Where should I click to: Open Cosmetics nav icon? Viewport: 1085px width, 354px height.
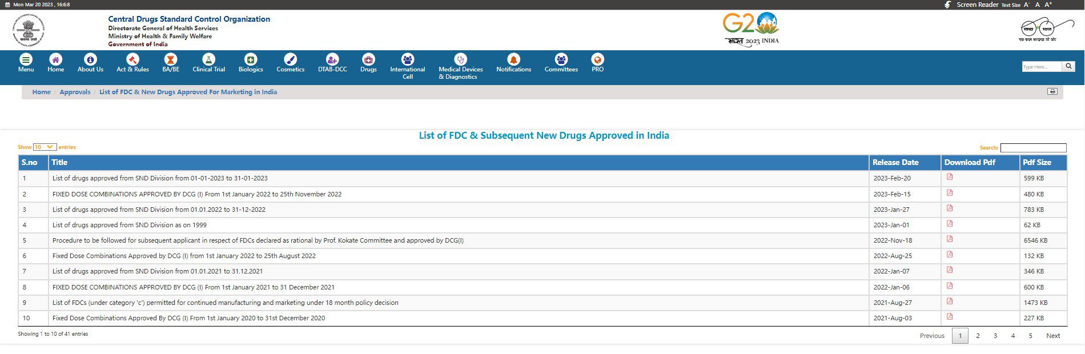(290, 59)
